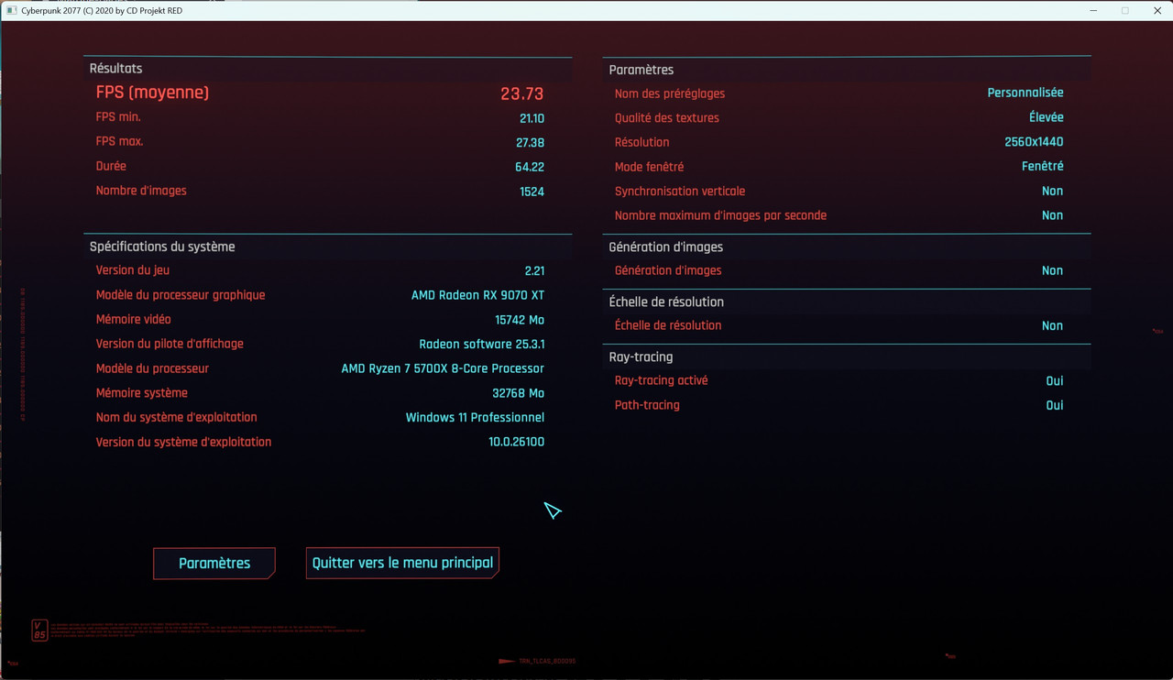
Task: Click 'AMD Radeon RX 9070 XT' text
Action: tap(477, 295)
